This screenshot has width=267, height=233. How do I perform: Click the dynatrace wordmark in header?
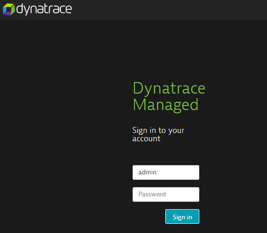[x=44, y=9]
